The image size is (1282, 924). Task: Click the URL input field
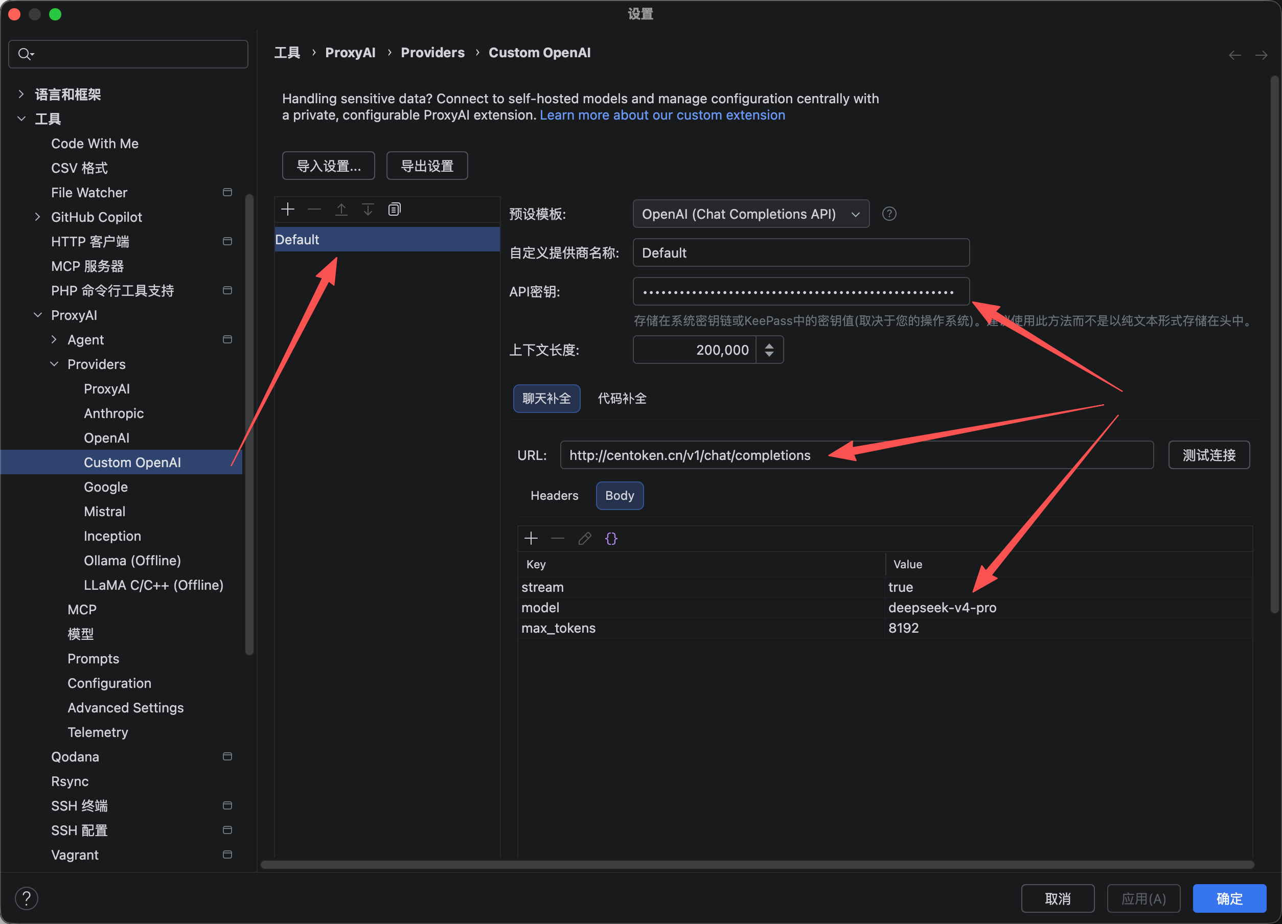[x=856, y=455]
